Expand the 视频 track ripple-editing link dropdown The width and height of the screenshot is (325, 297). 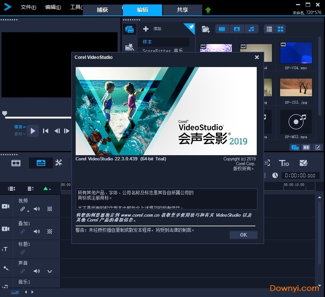pos(28,211)
